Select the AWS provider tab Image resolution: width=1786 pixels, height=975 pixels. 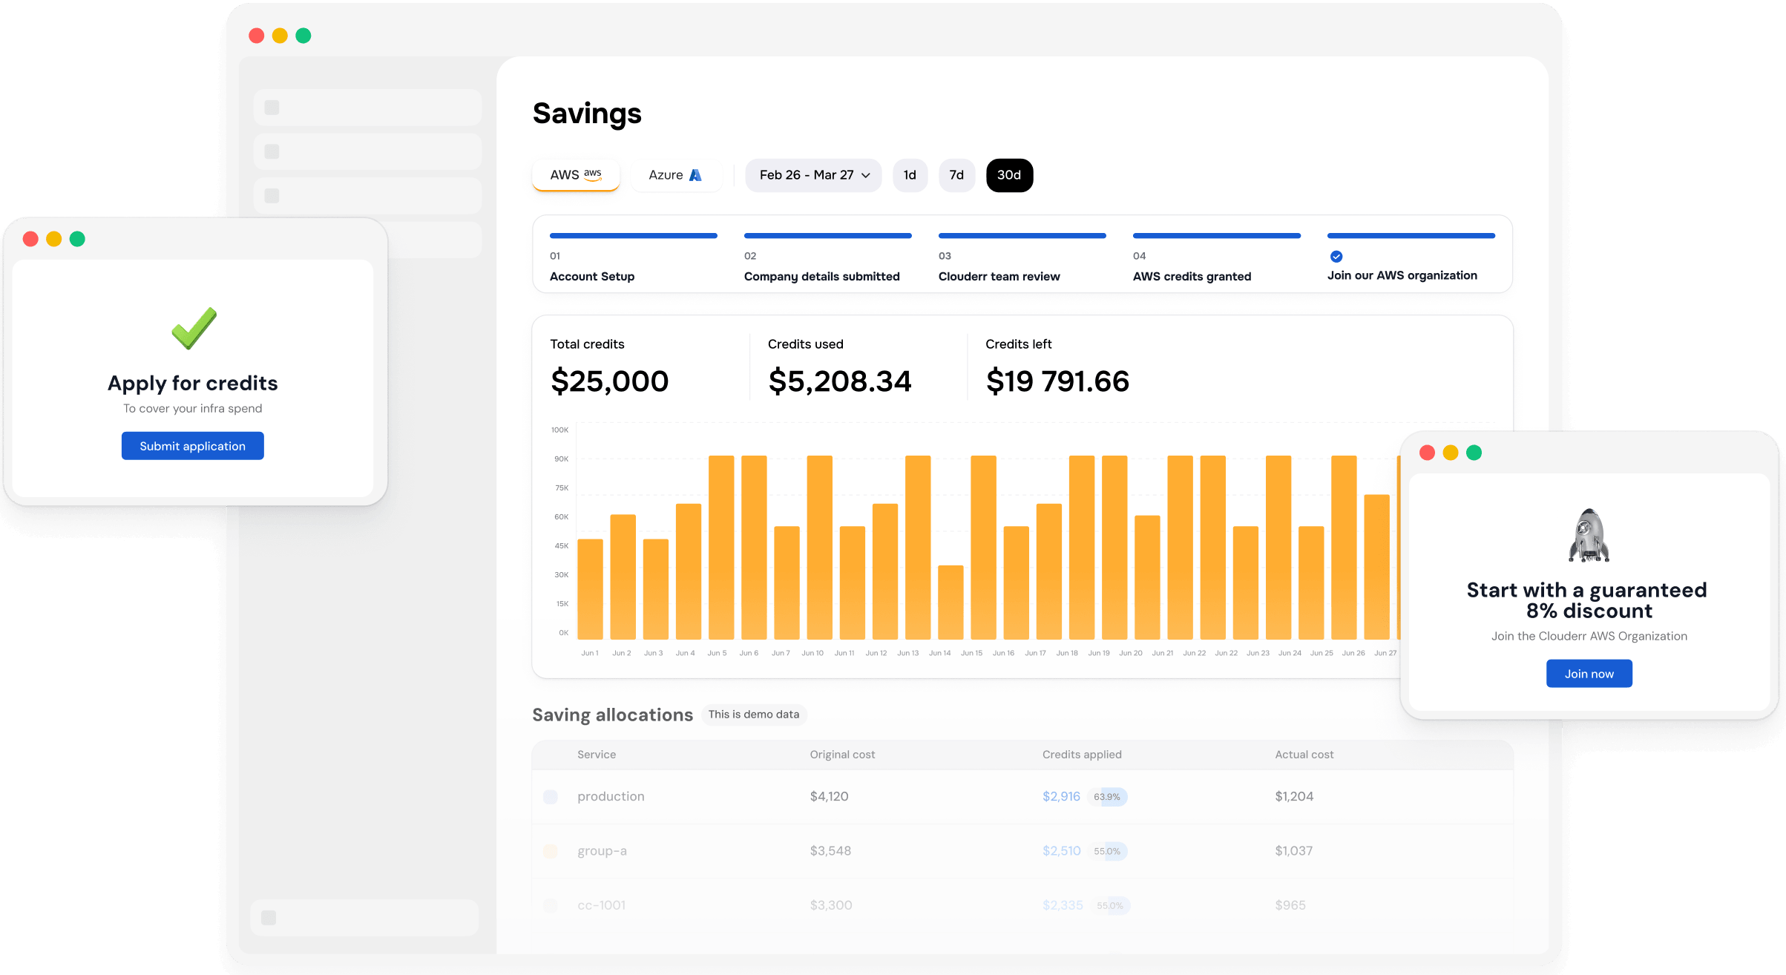point(576,175)
